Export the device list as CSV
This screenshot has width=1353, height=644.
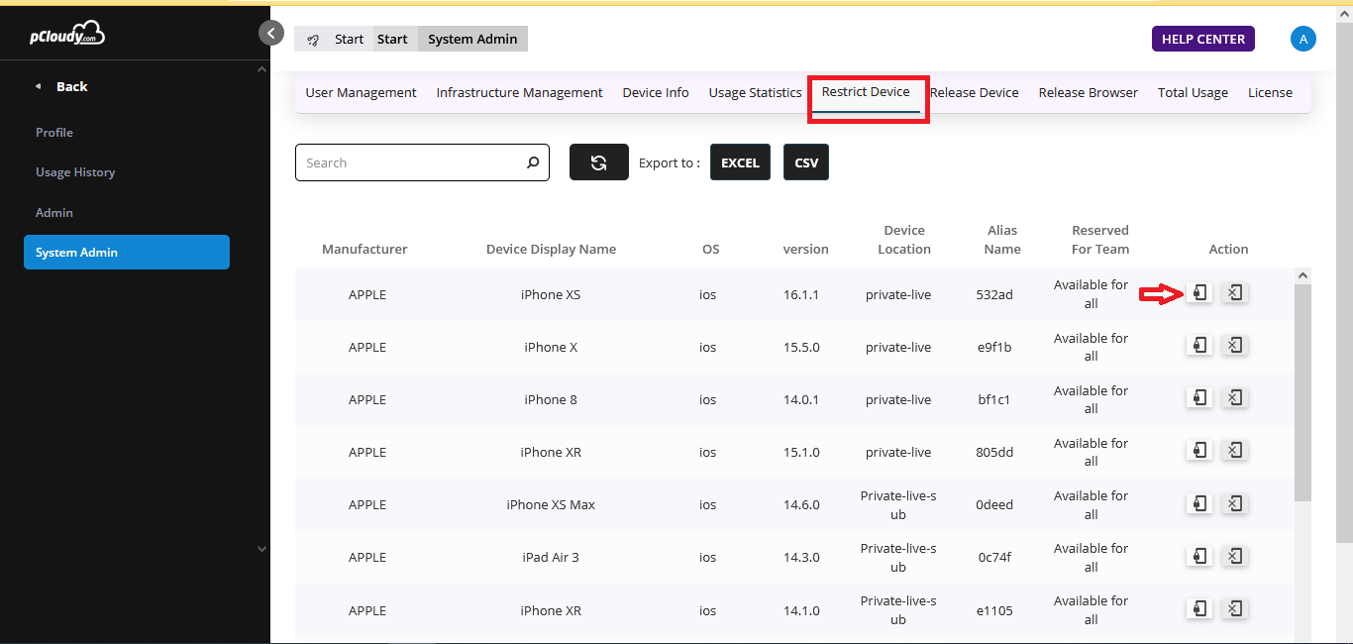tap(806, 162)
